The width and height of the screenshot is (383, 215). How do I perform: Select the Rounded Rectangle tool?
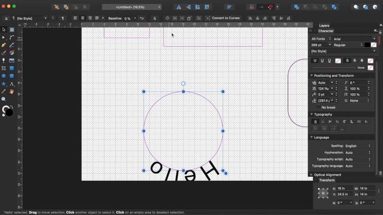click(x=12, y=76)
